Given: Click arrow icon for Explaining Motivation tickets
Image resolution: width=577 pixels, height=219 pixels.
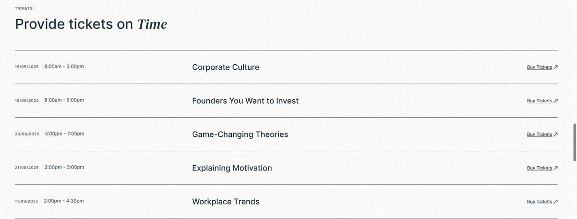Looking at the screenshot, I should 555,168.
